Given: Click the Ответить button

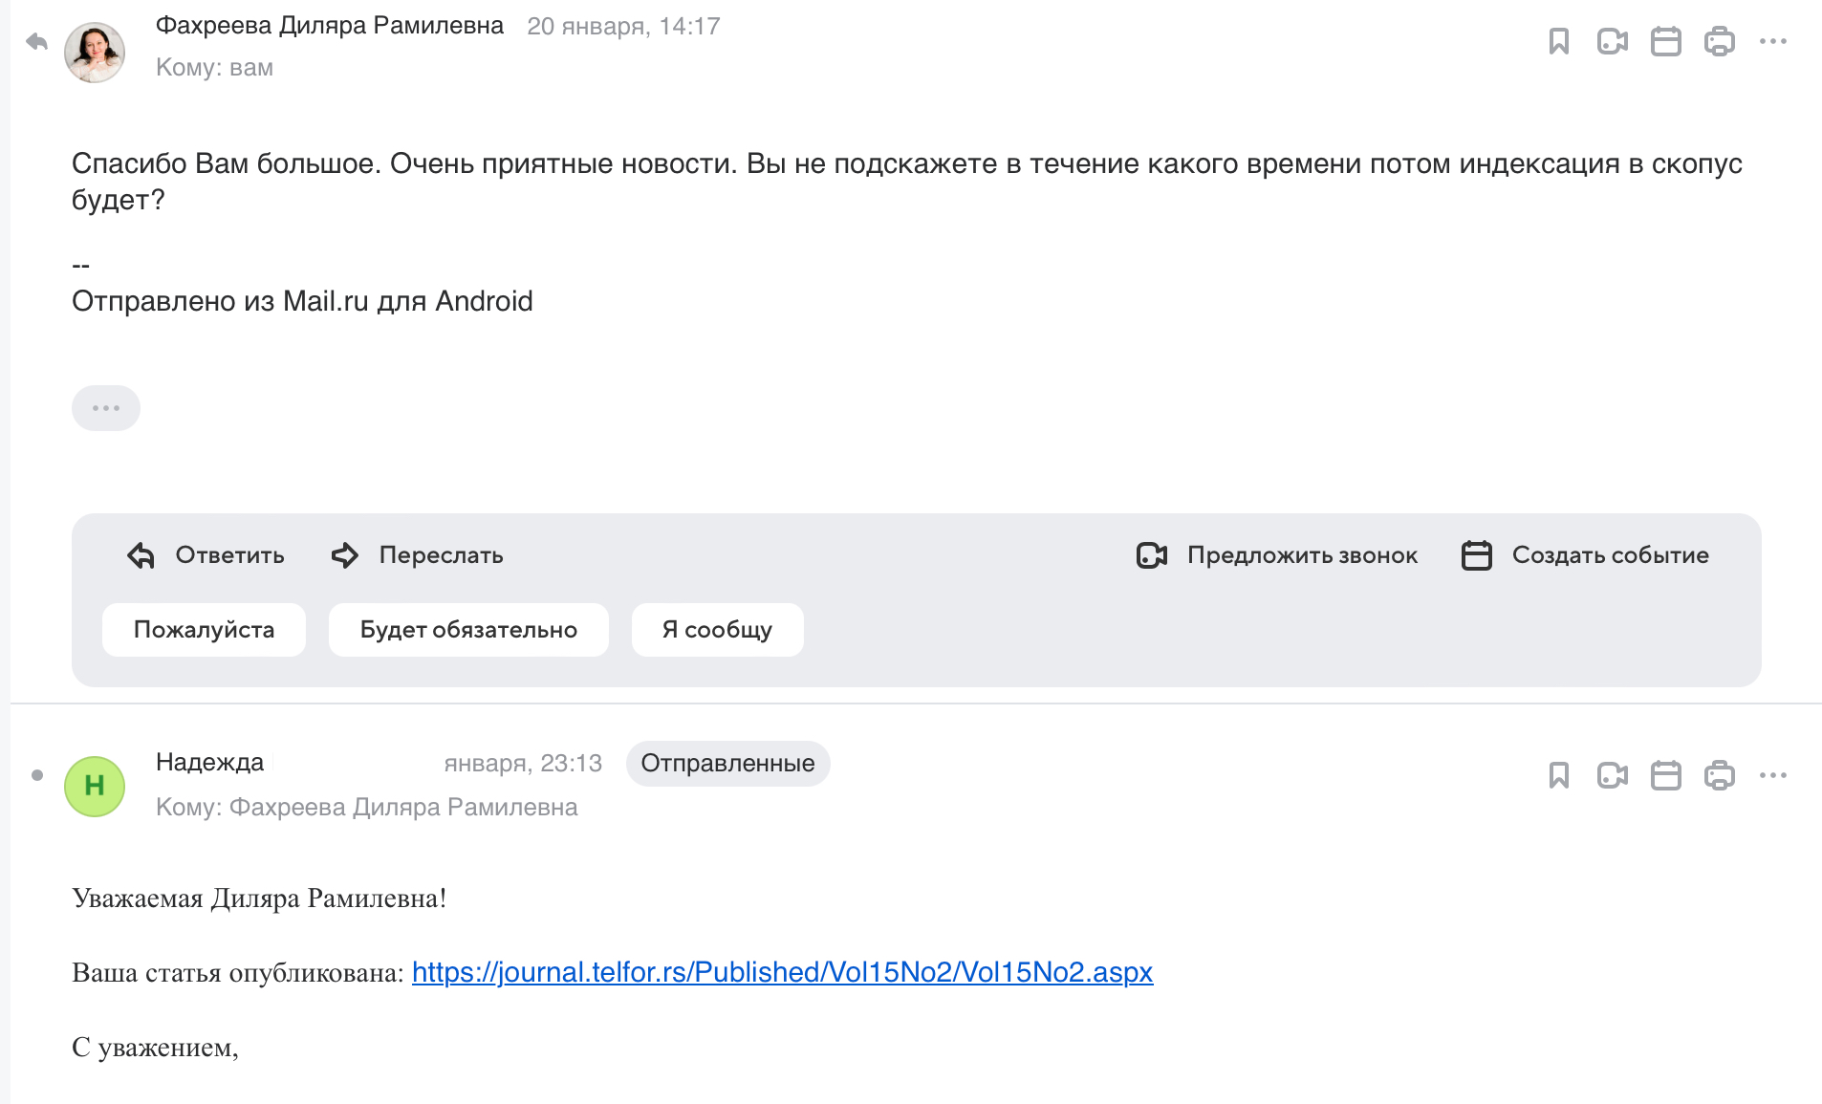Looking at the screenshot, I should (206, 555).
